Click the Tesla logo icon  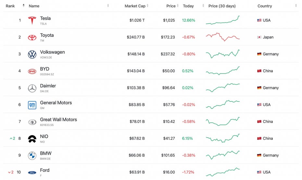(x=32, y=20)
